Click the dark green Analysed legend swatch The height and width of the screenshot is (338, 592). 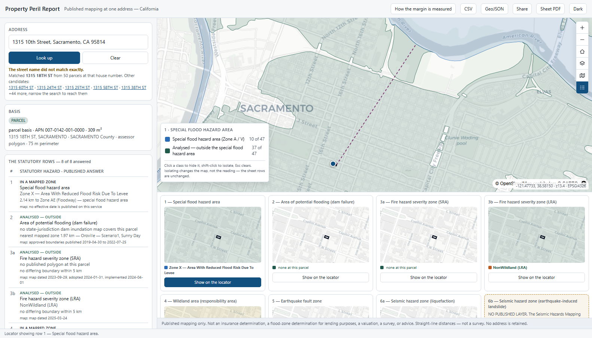[x=168, y=151]
